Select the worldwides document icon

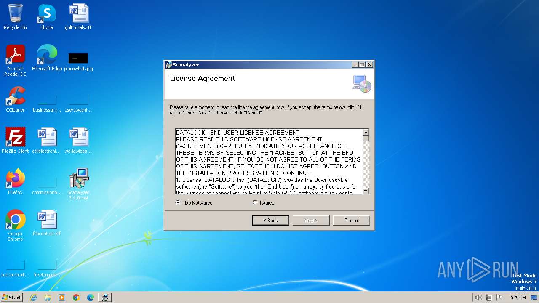[x=78, y=140]
